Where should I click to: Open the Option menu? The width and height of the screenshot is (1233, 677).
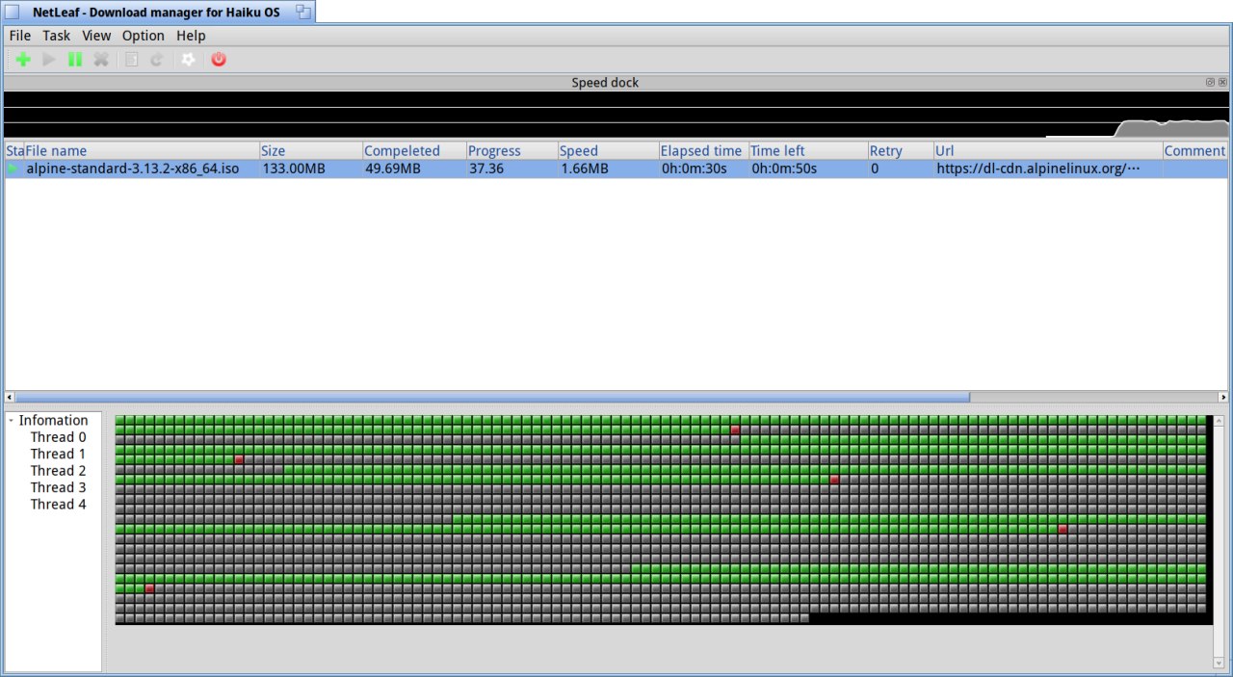tap(144, 36)
